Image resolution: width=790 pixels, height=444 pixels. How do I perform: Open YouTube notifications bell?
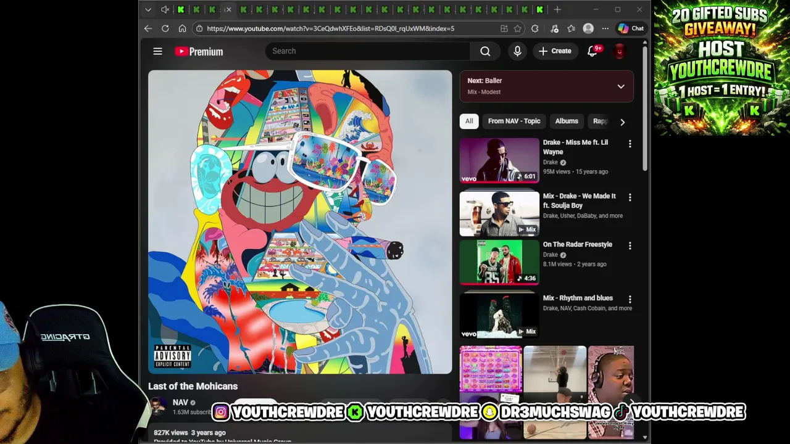click(x=592, y=51)
